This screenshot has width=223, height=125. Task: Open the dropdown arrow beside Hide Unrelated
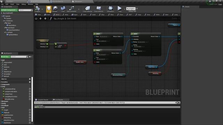(79, 9)
